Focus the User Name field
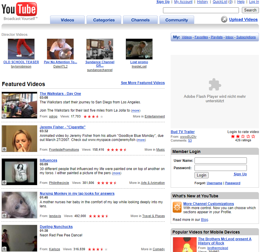The image size is (261, 252). click(x=221, y=160)
